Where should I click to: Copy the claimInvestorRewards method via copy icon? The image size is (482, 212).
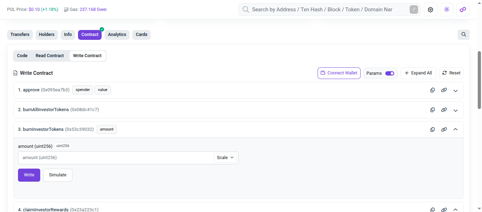(x=433, y=210)
